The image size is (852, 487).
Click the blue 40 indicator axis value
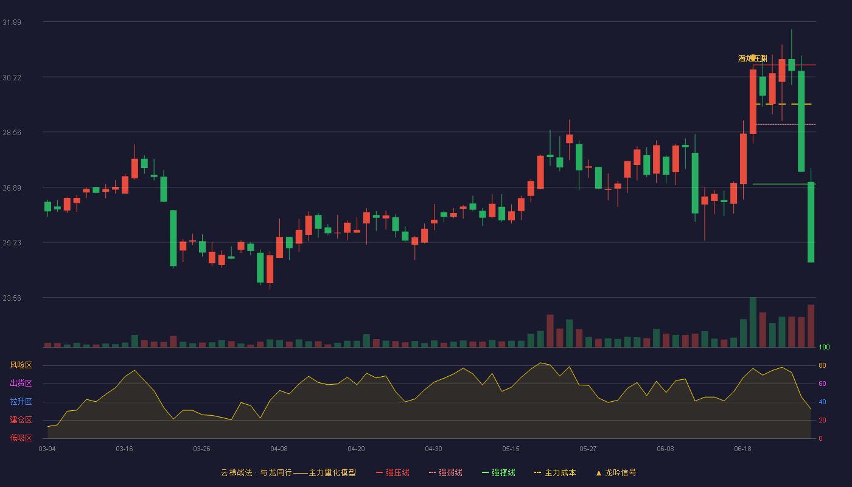tap(822, 402)
